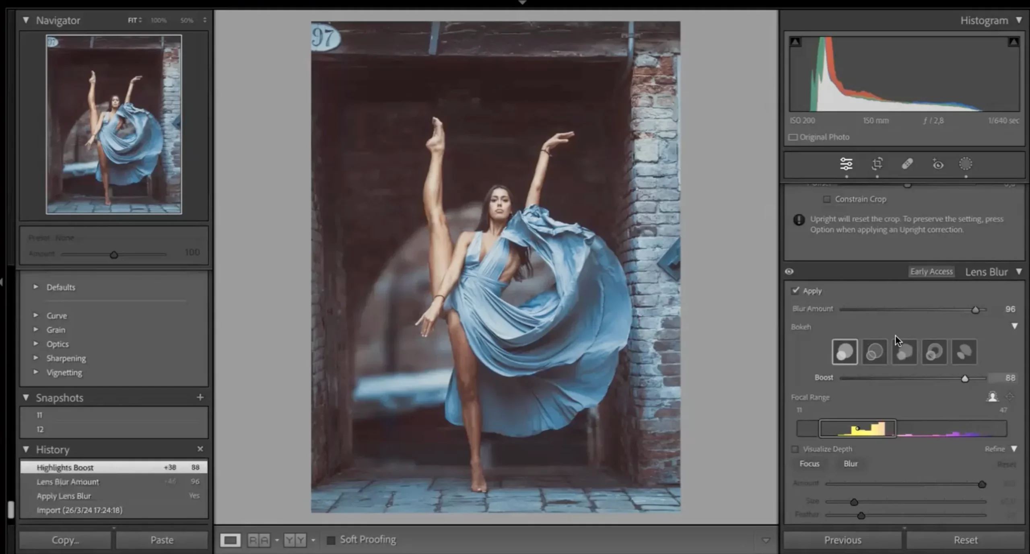Screen dimensions: 1030x554
Task: Select the Red Eye correction icon
Action: [937, 164]
